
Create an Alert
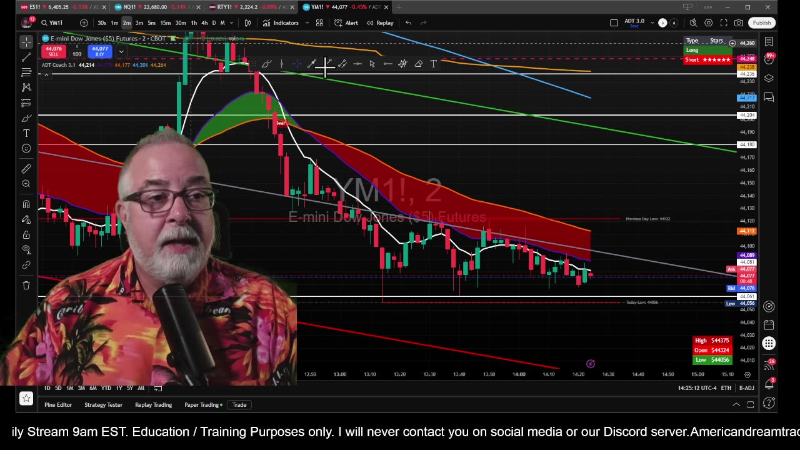pos(346,23)
